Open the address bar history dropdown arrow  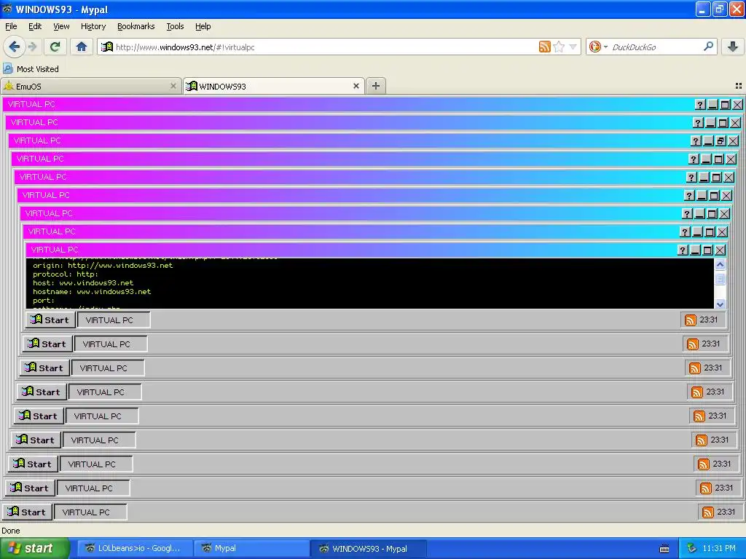(x=573, y=47)
